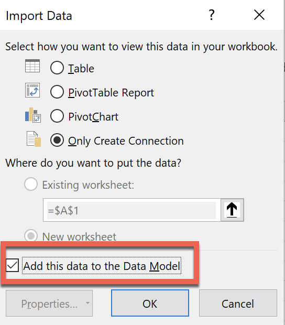Click the Table grid icon
Viewport: 285px width, 325px height.
click(32, 66)
